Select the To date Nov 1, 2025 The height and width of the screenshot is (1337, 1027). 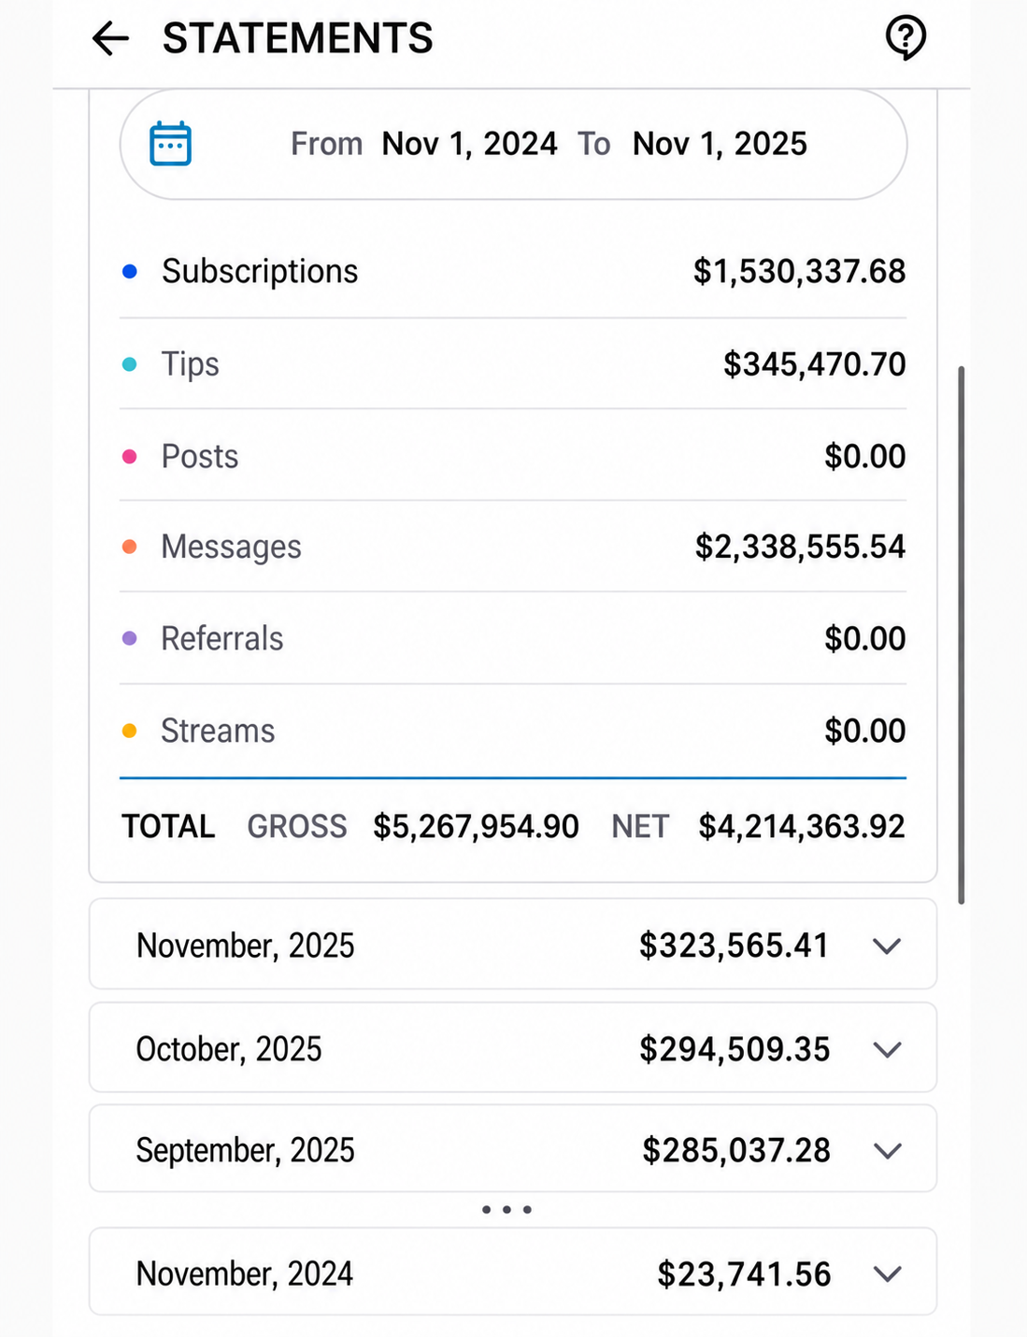tap(720, 144)
